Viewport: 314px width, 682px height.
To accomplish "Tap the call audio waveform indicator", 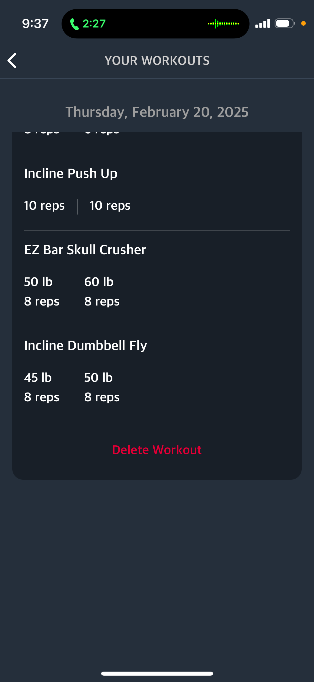I will [x=223, y=24].
